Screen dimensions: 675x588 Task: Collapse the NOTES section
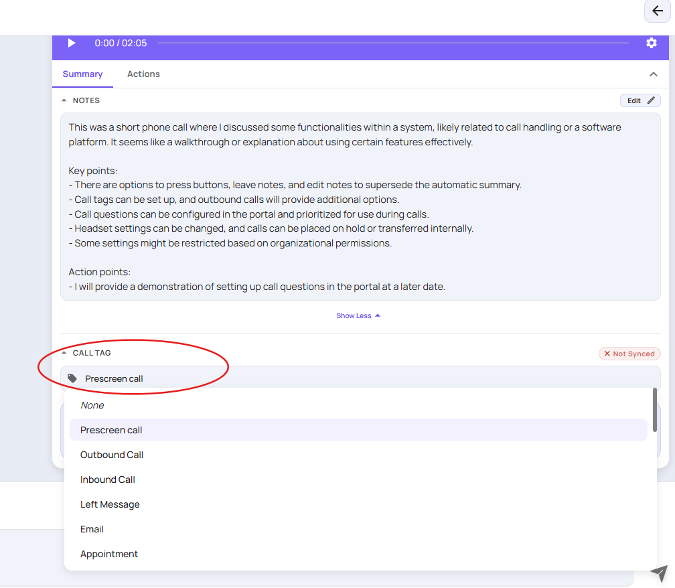click(64, 100)
